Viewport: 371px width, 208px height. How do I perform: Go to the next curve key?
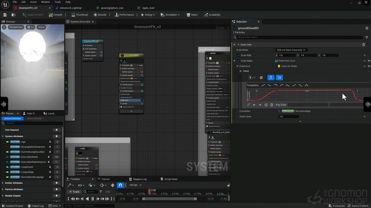coord(260,105)
